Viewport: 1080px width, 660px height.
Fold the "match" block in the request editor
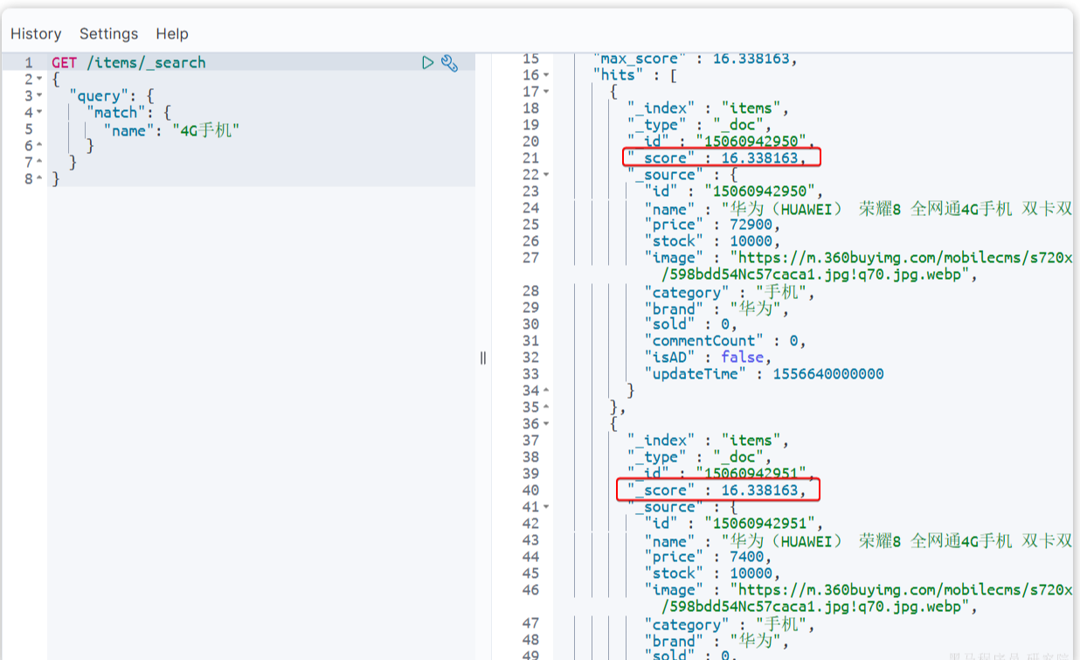coord(39,113)
